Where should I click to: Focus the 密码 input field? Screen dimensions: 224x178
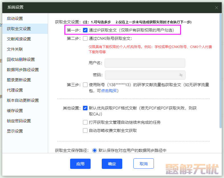pyautogui.click(x=145, y=75)
